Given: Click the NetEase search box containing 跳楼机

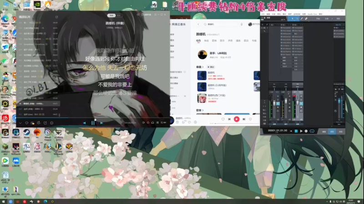Looking at the screenshot, I should point(220,24).
